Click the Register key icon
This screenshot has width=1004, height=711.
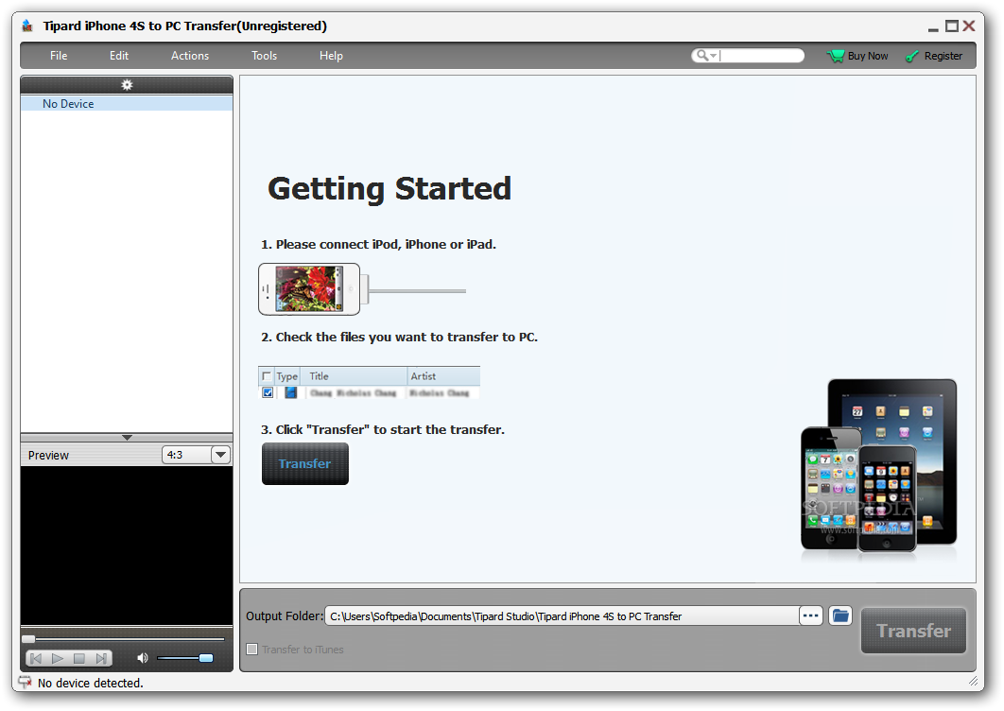click(911, 57)
